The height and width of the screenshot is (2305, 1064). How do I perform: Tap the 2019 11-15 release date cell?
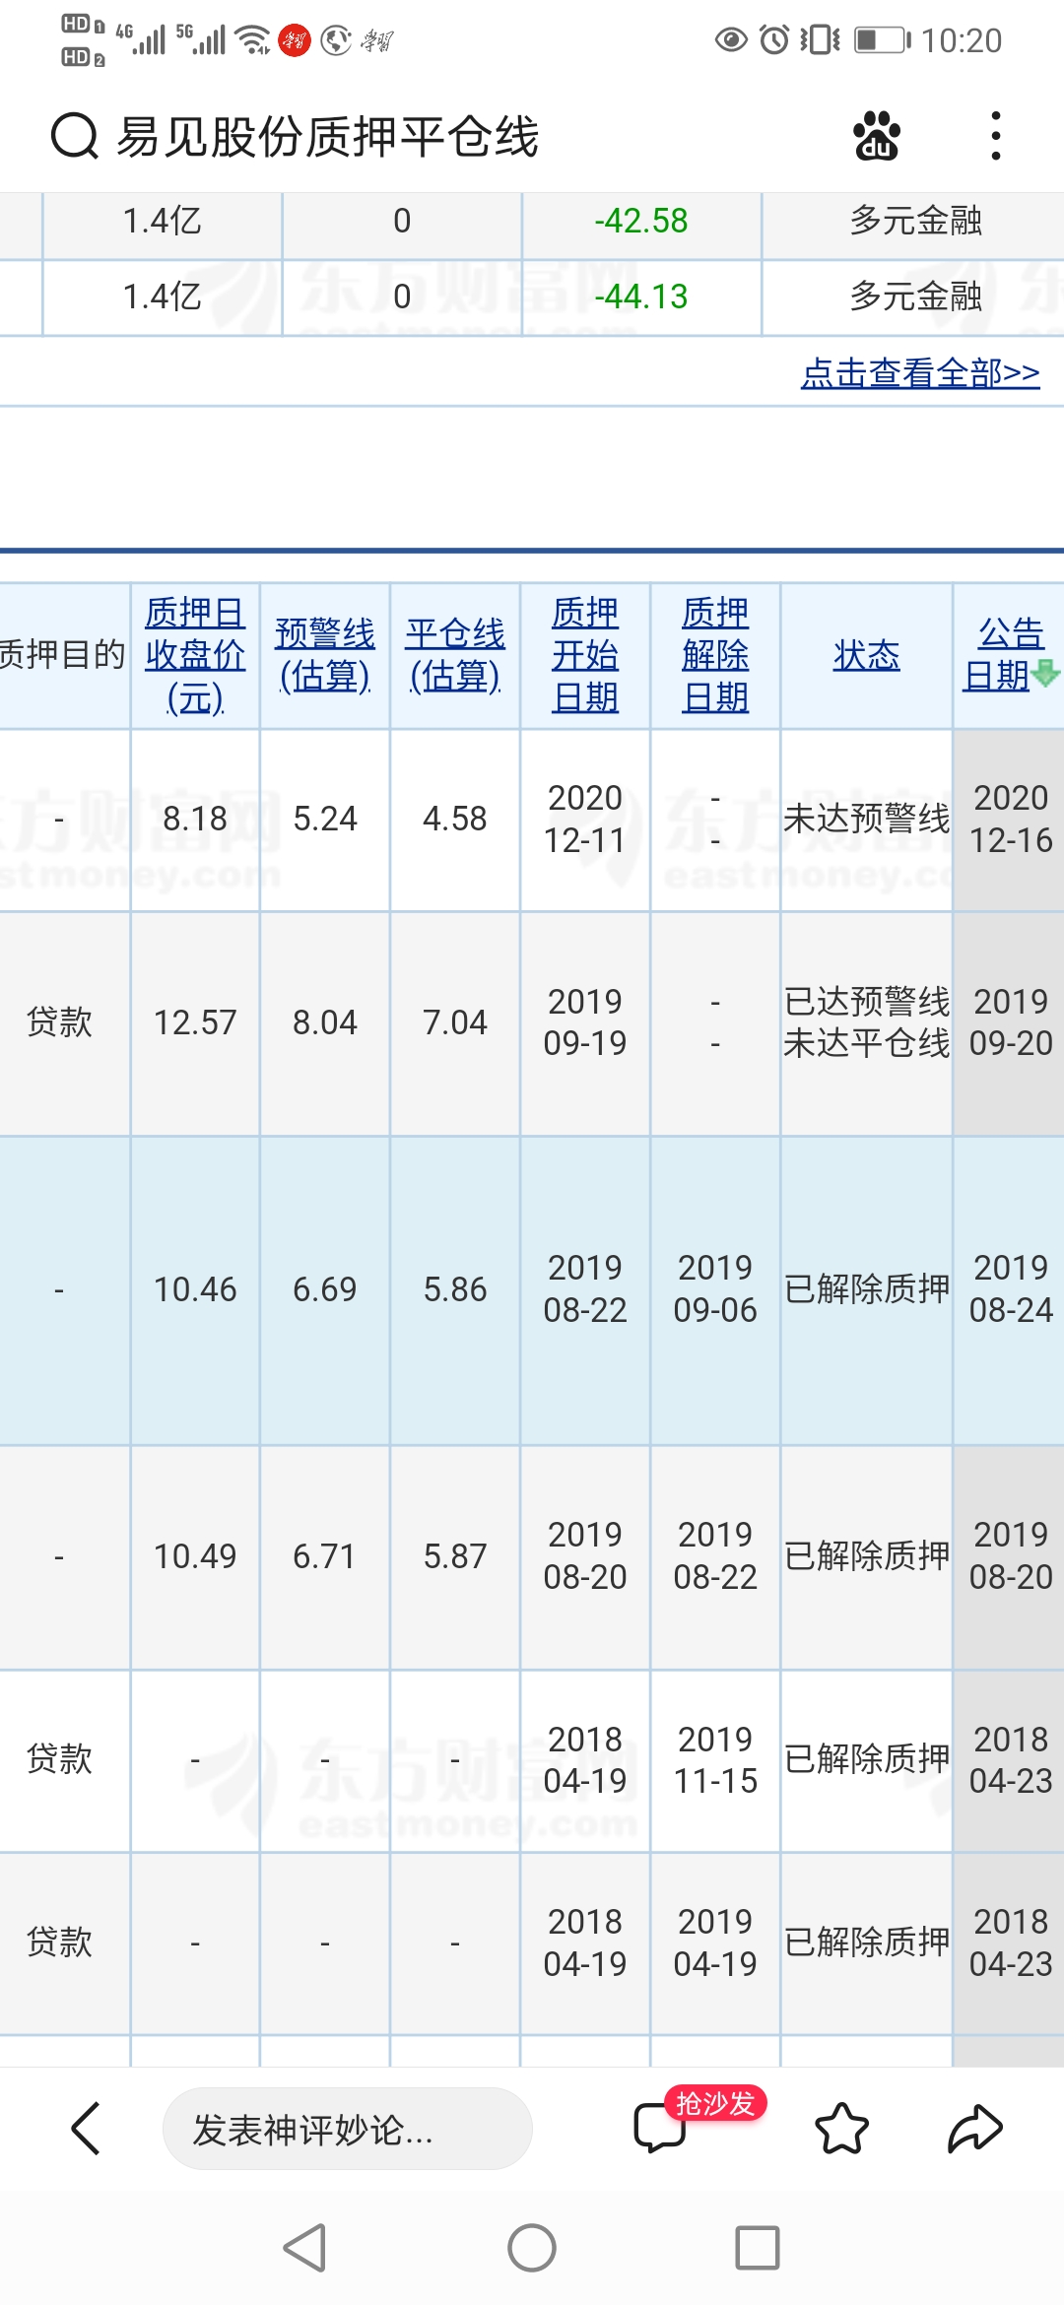[715, 1760]
